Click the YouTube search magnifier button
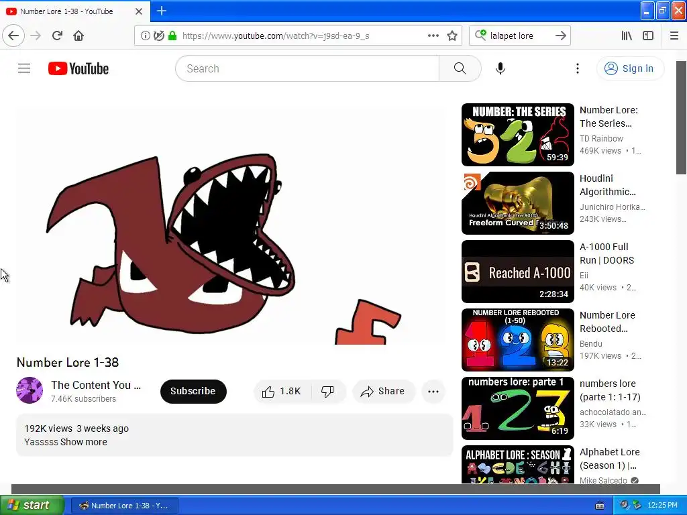The image size is (687, 515). click(460, 68)
